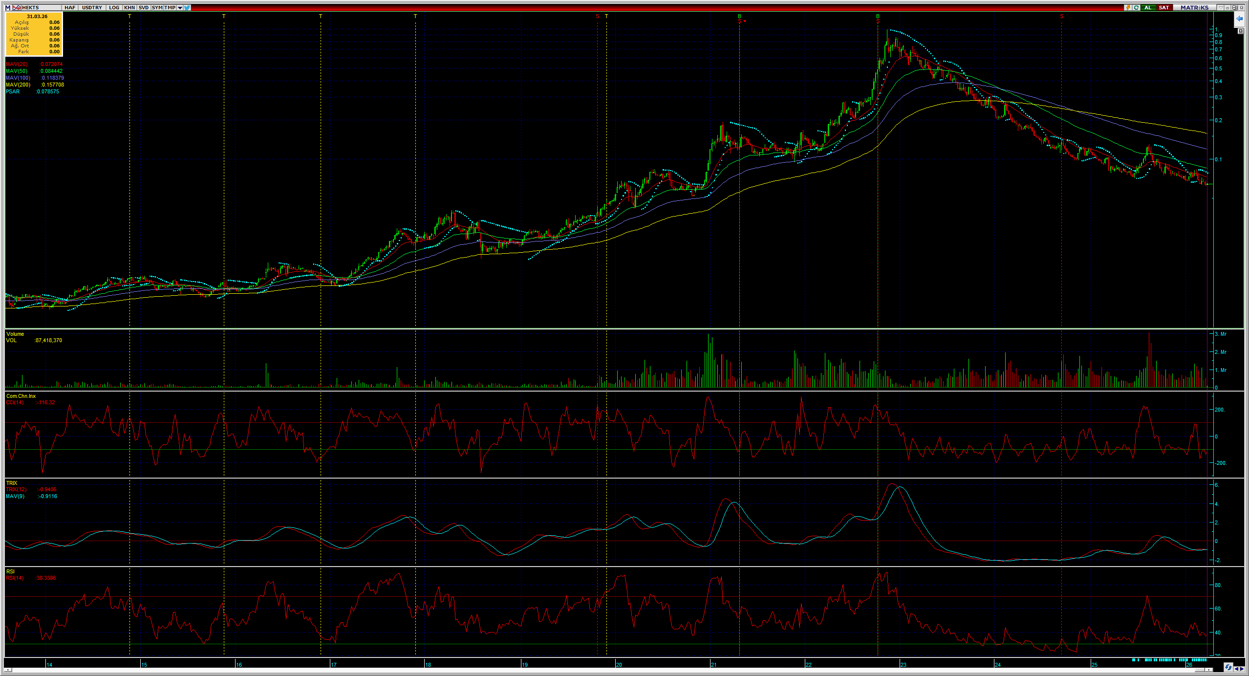Click the small square icon below blue arrow
The height and width of the screenshot is (676, 1249).
[1240, 31]
